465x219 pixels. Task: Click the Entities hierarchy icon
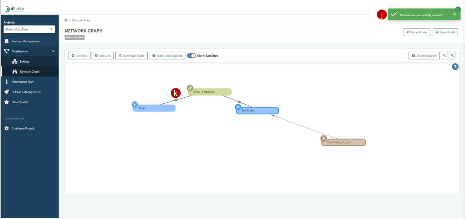pyautogui.click(x=15, y=62)
